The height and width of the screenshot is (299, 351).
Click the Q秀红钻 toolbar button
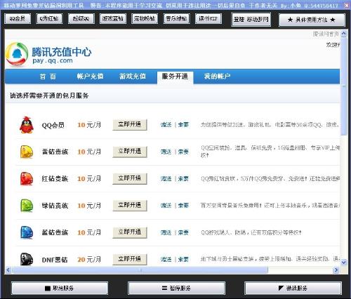[x=49, y=19]
